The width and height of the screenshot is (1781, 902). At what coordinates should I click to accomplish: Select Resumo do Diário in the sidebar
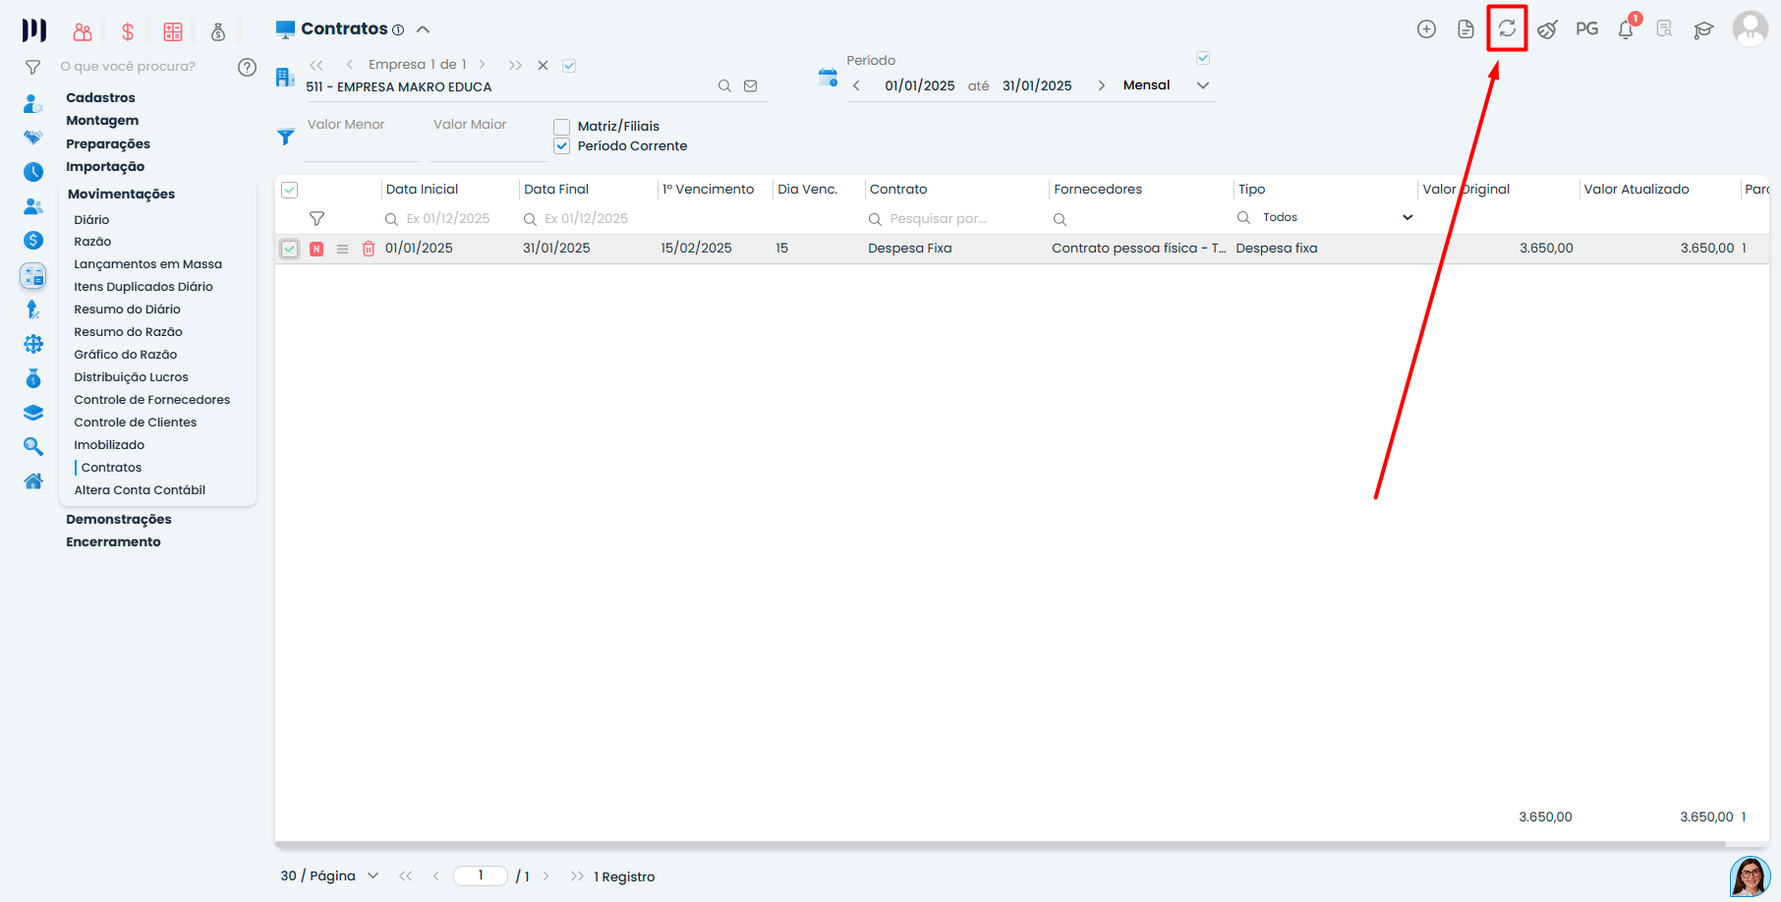click(127, 310)
